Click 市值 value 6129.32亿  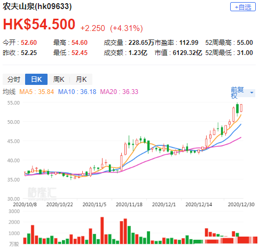[x=187, y=53]
